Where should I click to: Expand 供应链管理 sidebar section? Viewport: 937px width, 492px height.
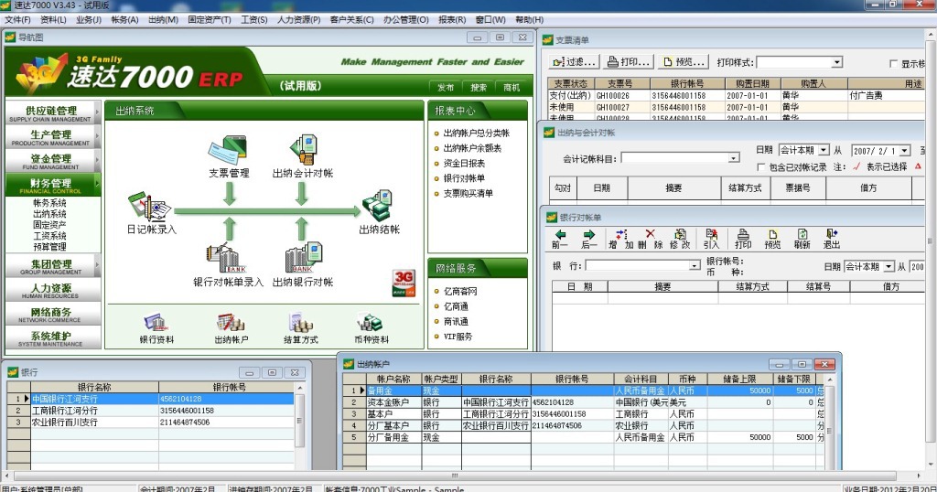pyautogui.click(x=52, y=112)
